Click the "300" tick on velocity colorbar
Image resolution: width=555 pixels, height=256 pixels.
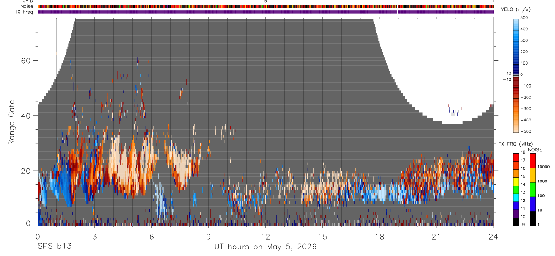tap(524, 40)
